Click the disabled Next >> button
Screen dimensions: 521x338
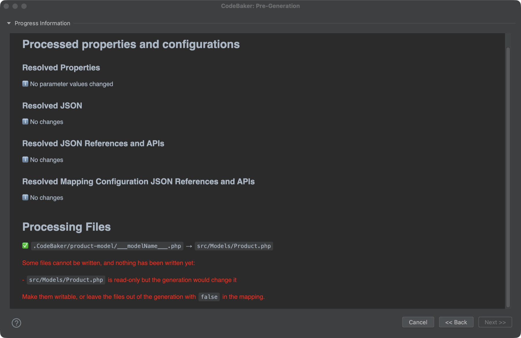(x=495, y=322)
